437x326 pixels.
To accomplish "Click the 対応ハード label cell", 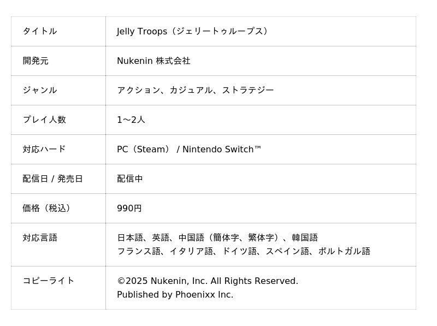I will (x=44, y=149).
